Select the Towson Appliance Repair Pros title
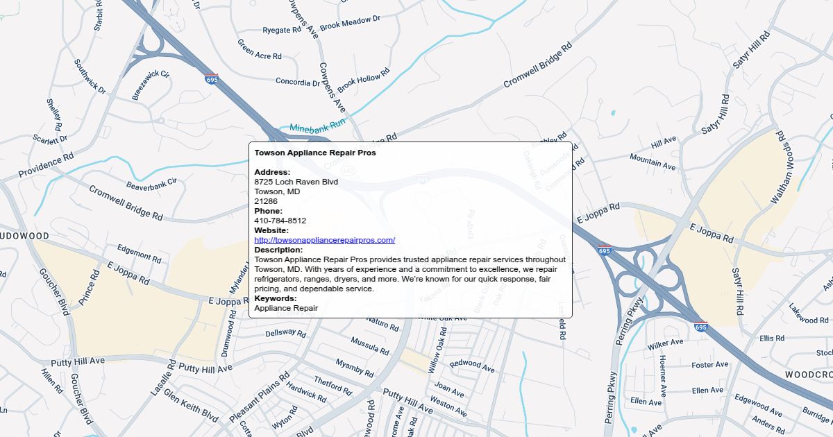833x437 pixels. tap(314, 153)
